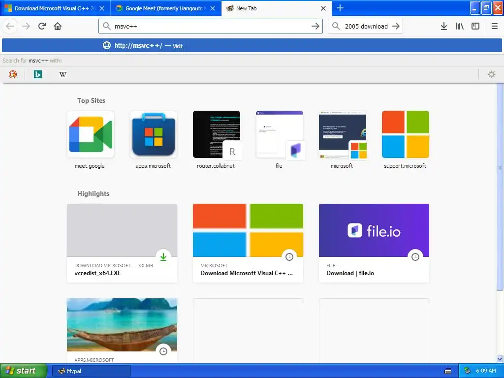Select the Mypal taskbar button

92,371
